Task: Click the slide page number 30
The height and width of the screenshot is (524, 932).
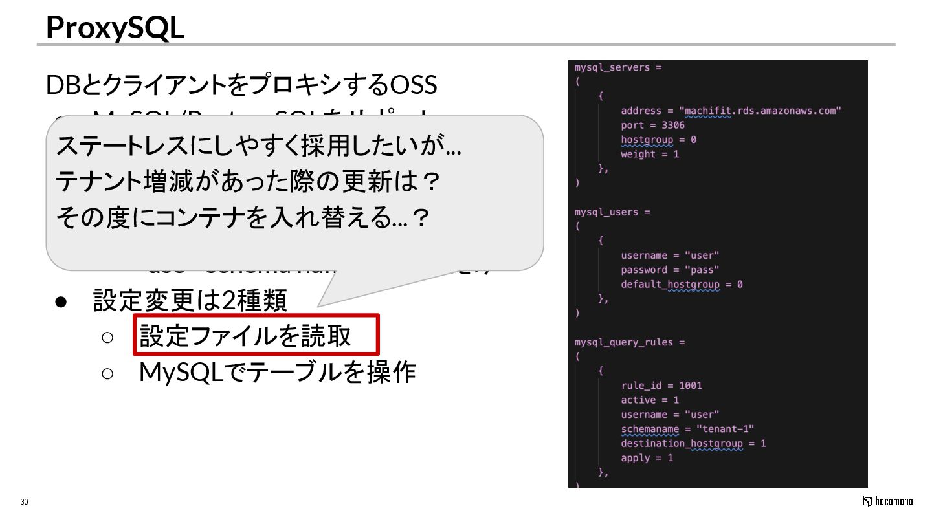Action: [25, 503]
